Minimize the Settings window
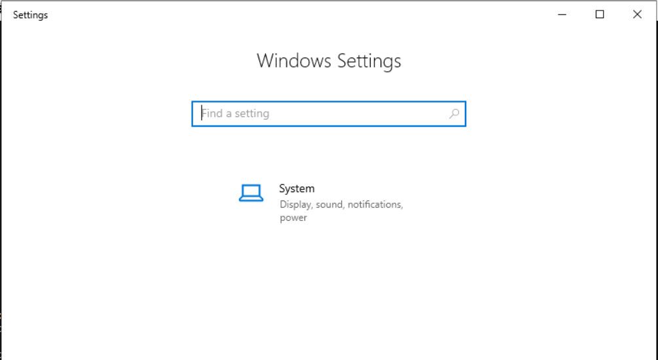The width and height of the screenshot is (658, 360). 562,14
